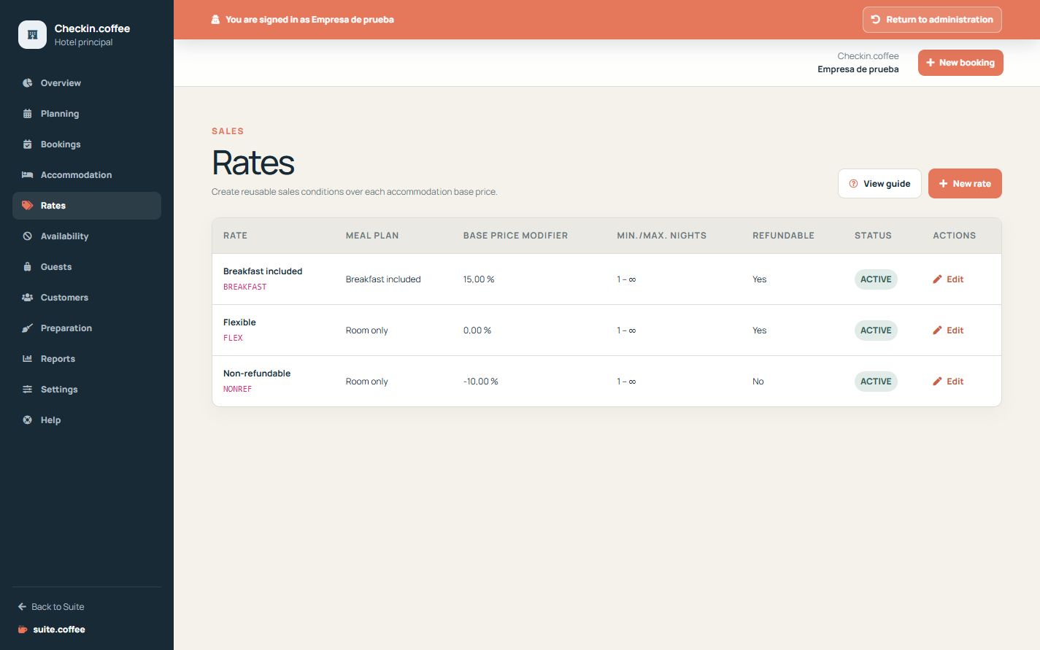Click the Help lifebuoy icon
1040x650 pixels.
coord(27,420)
